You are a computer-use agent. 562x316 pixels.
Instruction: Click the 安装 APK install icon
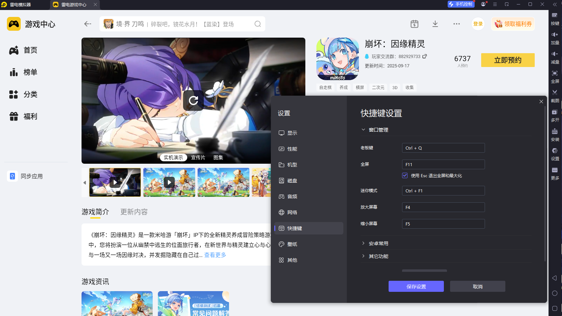tap(554, 134)
